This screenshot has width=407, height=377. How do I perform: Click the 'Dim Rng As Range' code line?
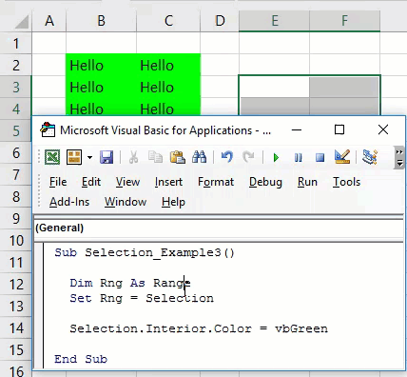pyautogui.click(x=130, y=283)
